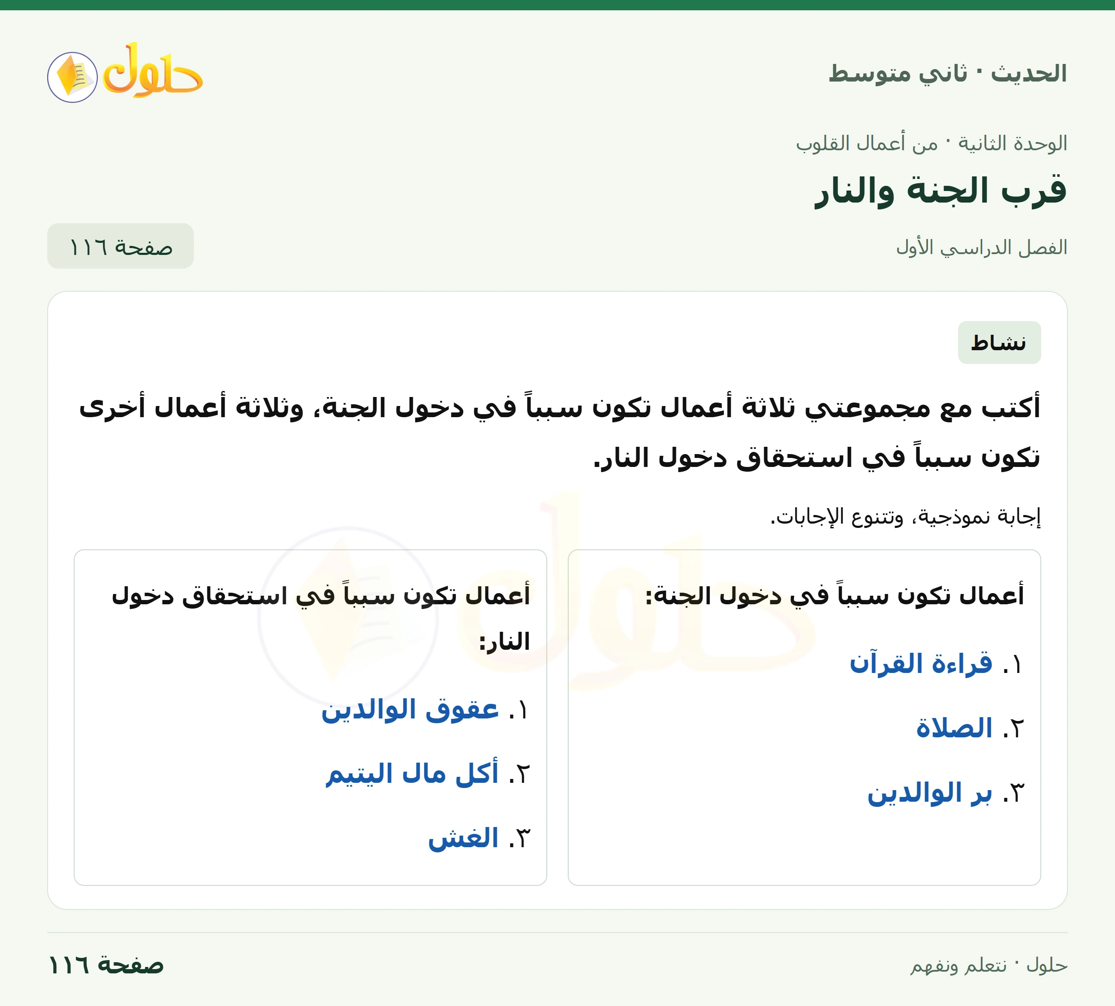
Task: Select the answer قراءة القرآن
Action: 921,663
